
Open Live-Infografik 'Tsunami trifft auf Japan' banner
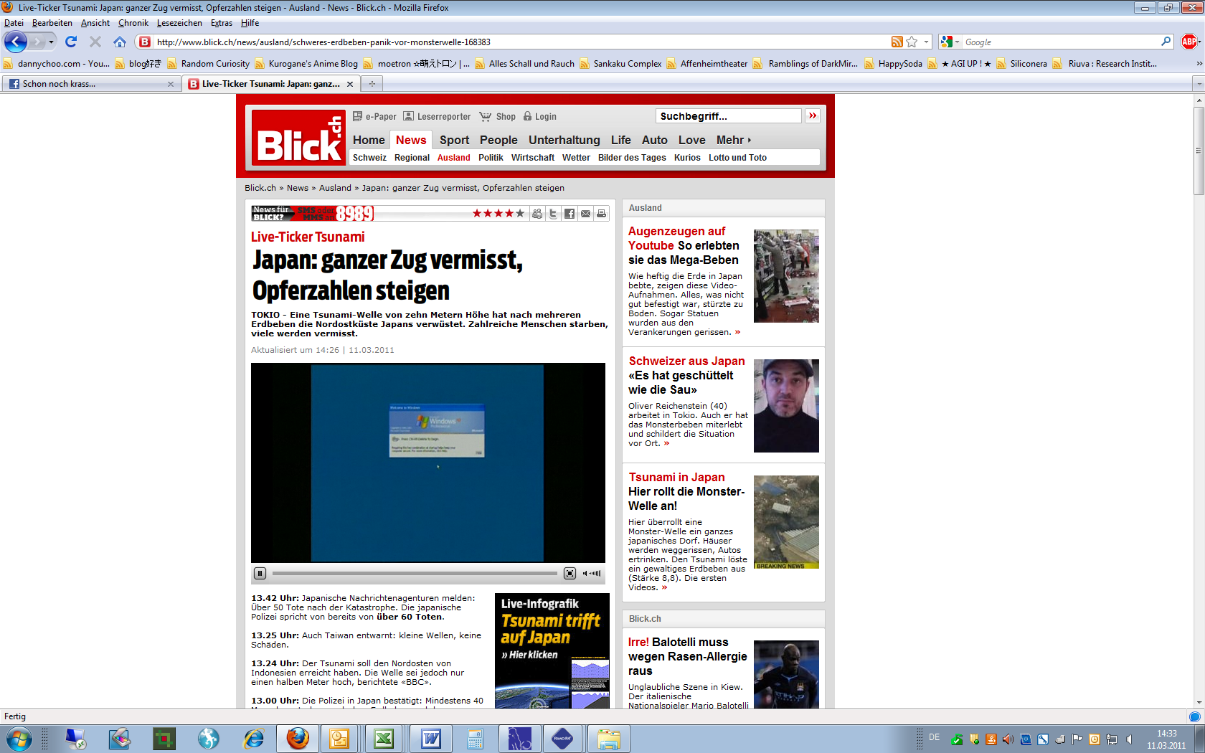[x=552, y=650]
